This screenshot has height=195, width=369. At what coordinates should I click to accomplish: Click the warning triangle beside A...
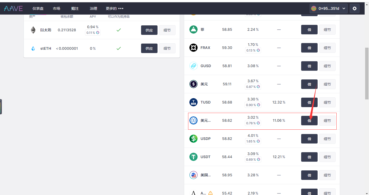pyautogui.click(x=210, y=193)
